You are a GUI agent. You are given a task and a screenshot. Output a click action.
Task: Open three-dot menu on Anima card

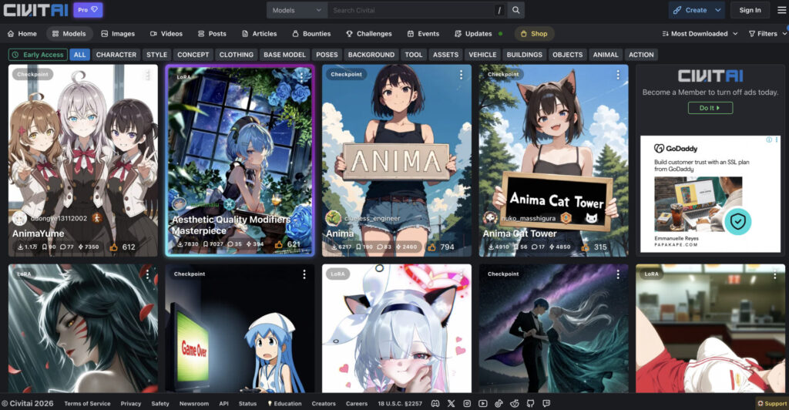(461, 75)
